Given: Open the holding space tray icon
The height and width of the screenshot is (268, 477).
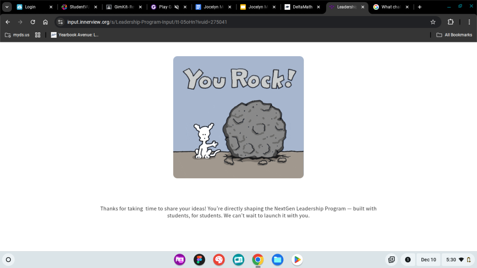Looking at the screenshot, I should 392,260.
